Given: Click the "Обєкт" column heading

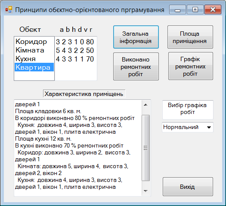Looking at the screenshot, I should pyautogui.click(x=30, y=30).
